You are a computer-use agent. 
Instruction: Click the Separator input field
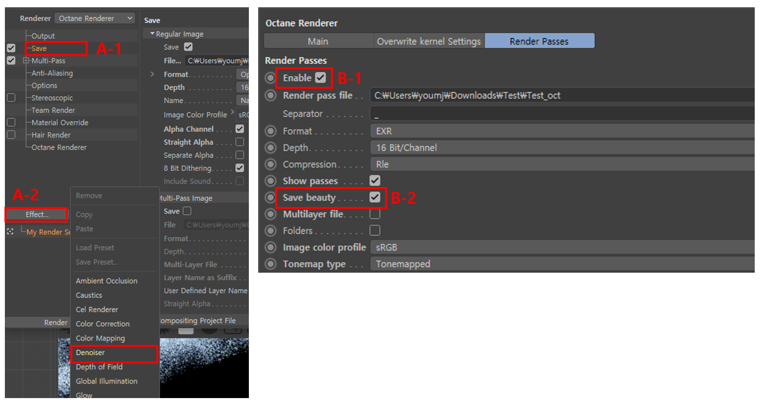click(x=562, y=114)
